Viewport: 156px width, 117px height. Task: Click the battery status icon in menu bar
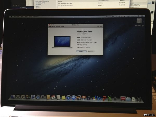(x=125, y=16)
